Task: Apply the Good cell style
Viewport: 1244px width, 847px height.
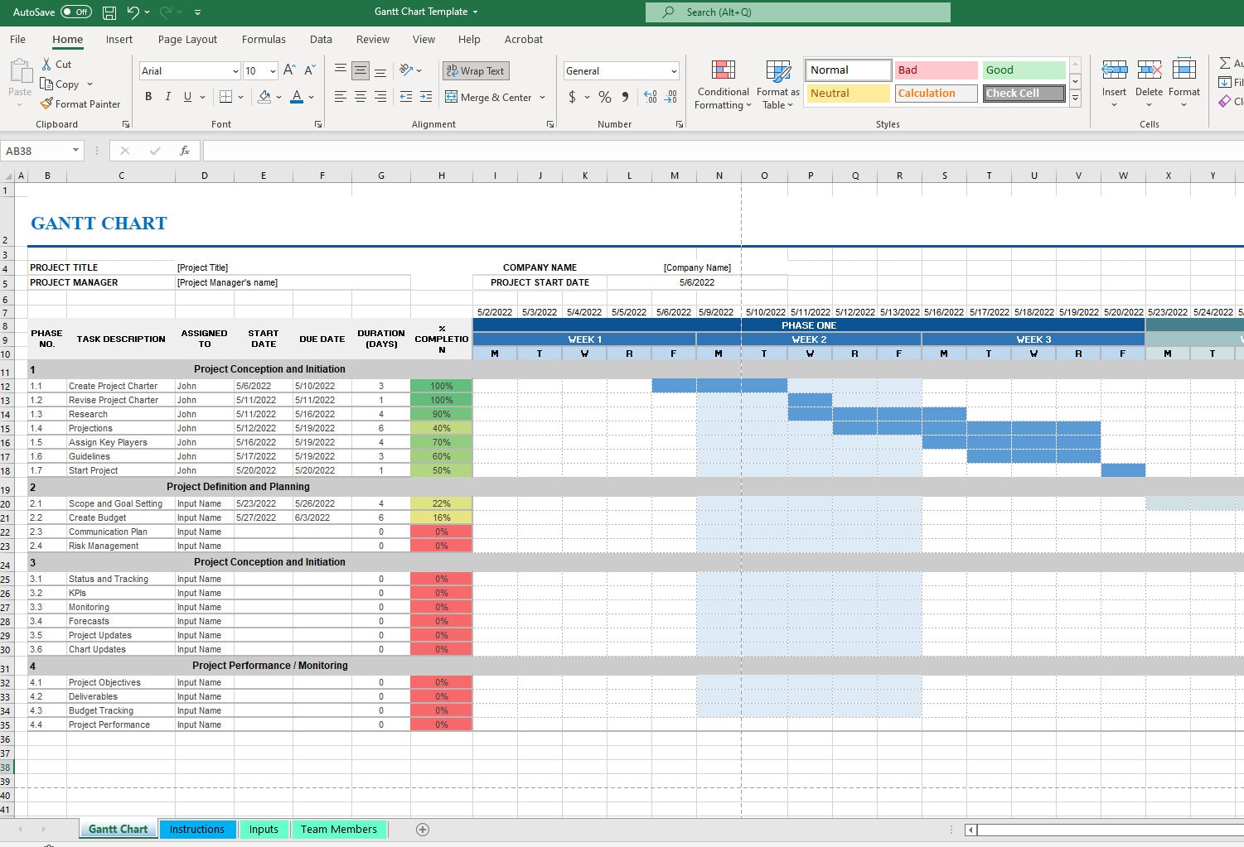Action: tap(1024, 70)
